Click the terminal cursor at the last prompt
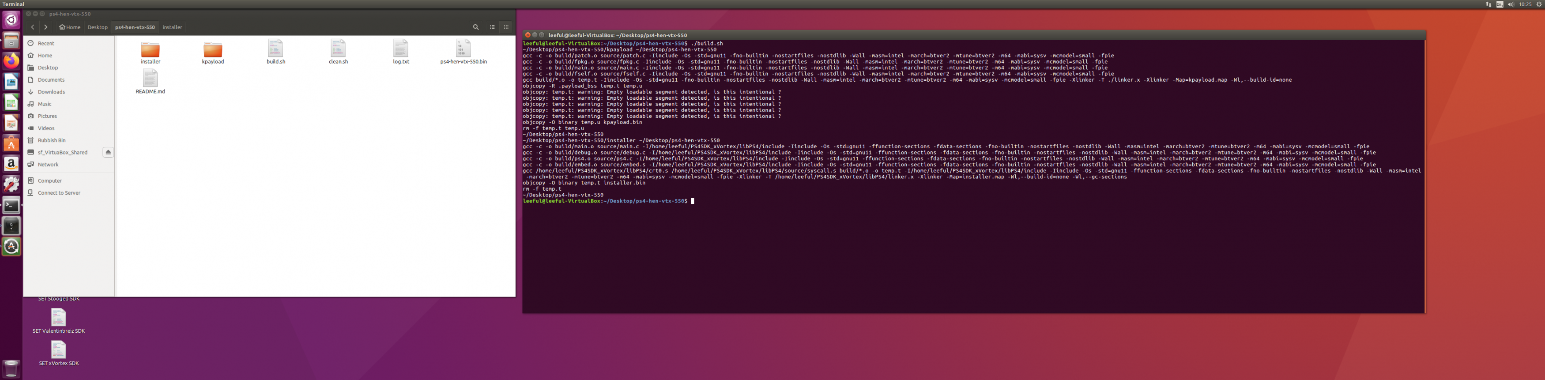Viewport: 1545px width, 380px height. click(692, 201)
